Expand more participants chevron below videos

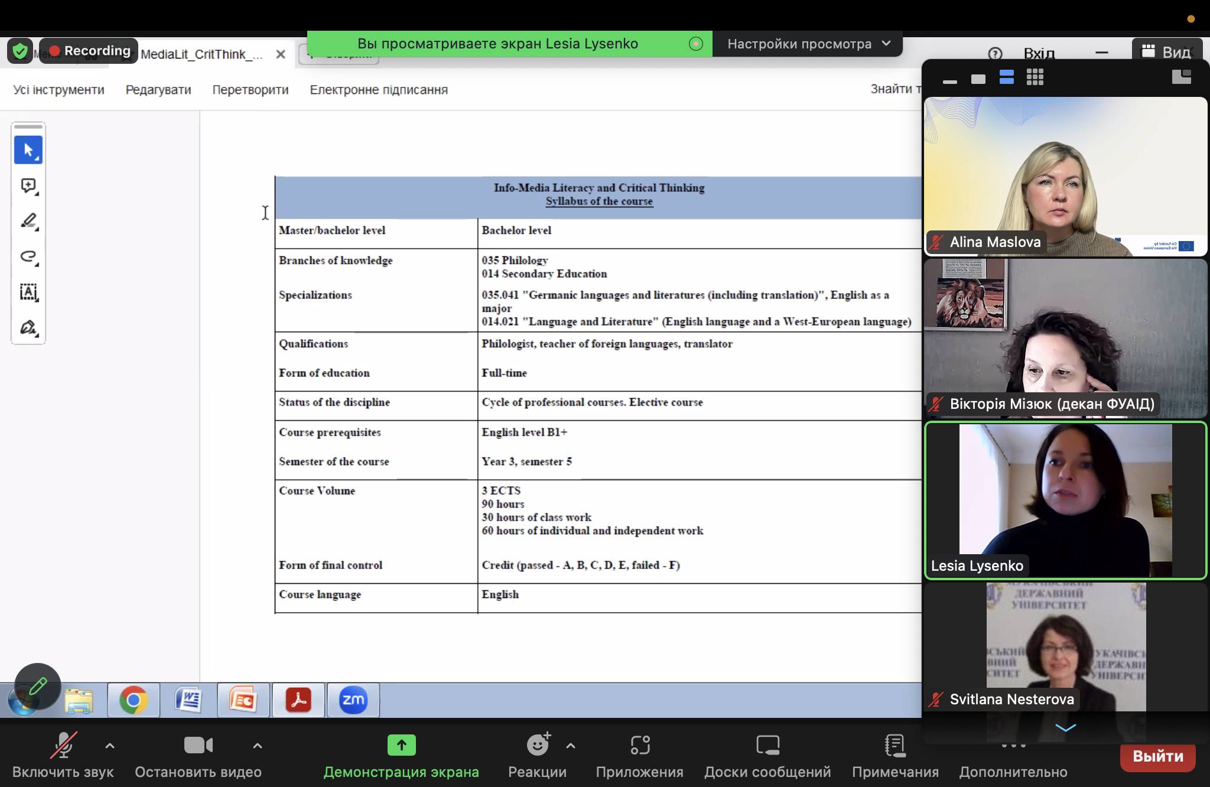tap(1065, 727)
